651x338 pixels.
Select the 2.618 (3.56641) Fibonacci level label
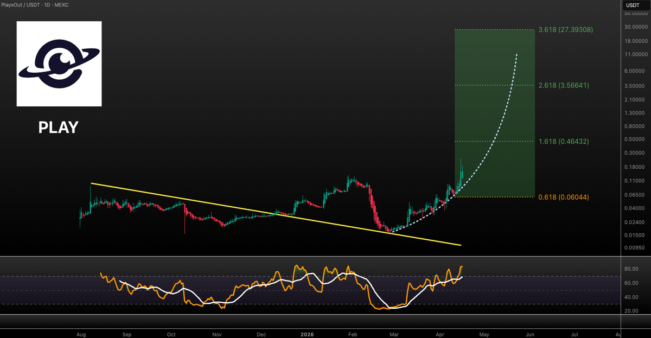click(x=563, y=85)
